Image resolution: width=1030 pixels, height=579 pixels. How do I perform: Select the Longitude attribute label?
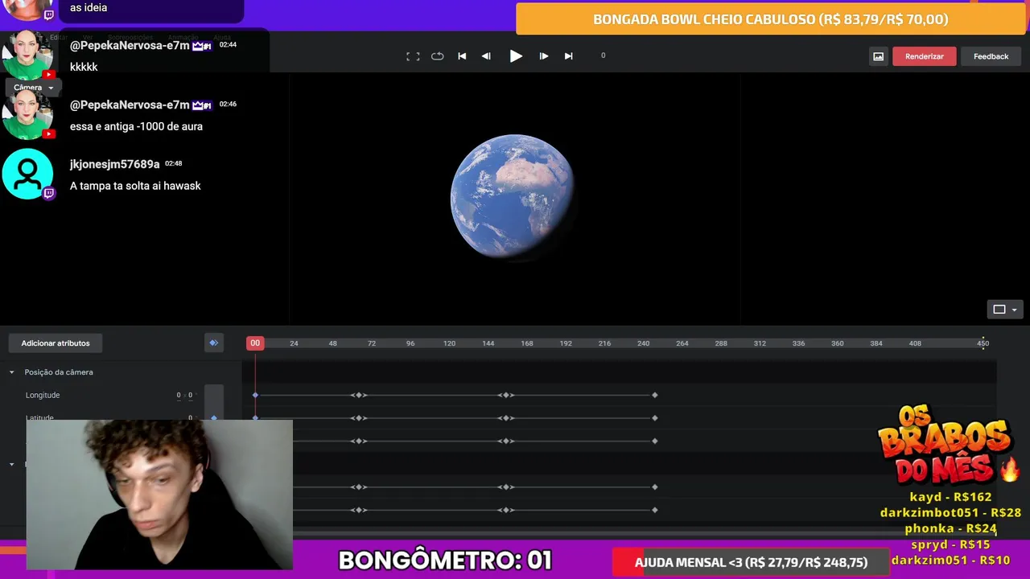43,395
